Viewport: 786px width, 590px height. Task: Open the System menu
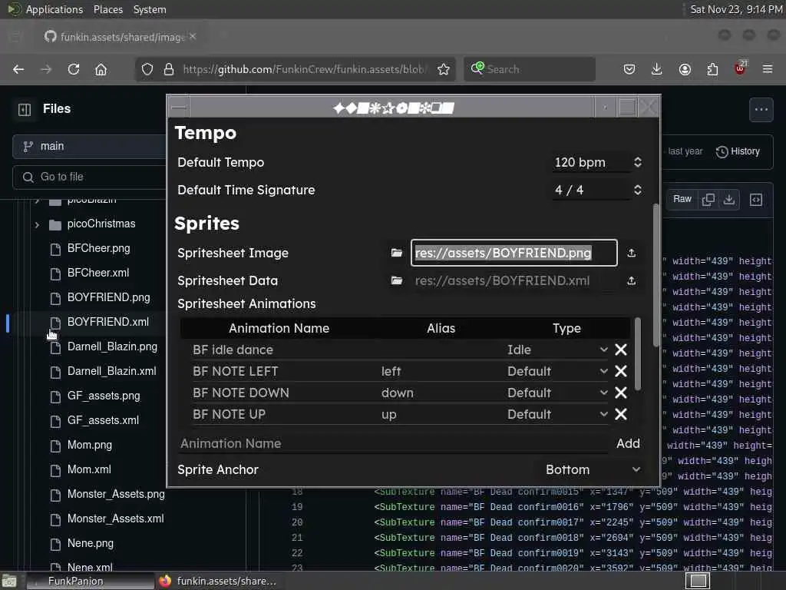click(150, 9)
